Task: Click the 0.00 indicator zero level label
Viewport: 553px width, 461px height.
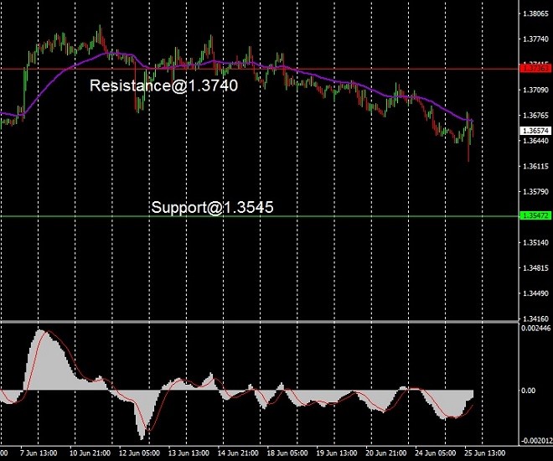Action: (x=529, y=391)
